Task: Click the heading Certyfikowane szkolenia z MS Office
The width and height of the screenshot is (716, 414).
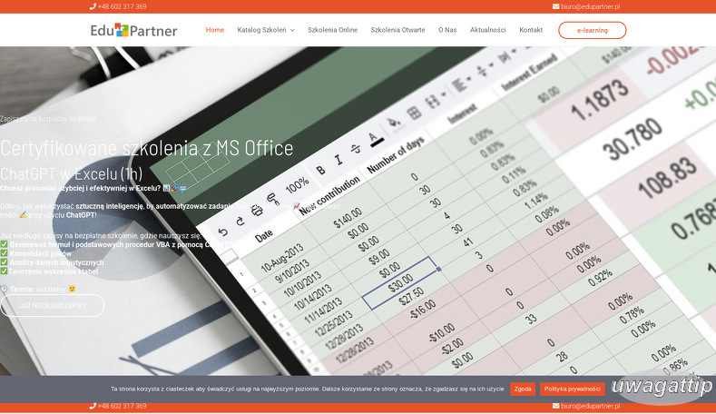Action: [147, 148]
